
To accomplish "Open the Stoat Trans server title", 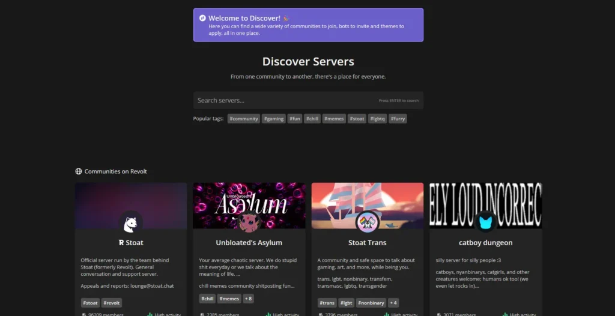I will (368, 243).
